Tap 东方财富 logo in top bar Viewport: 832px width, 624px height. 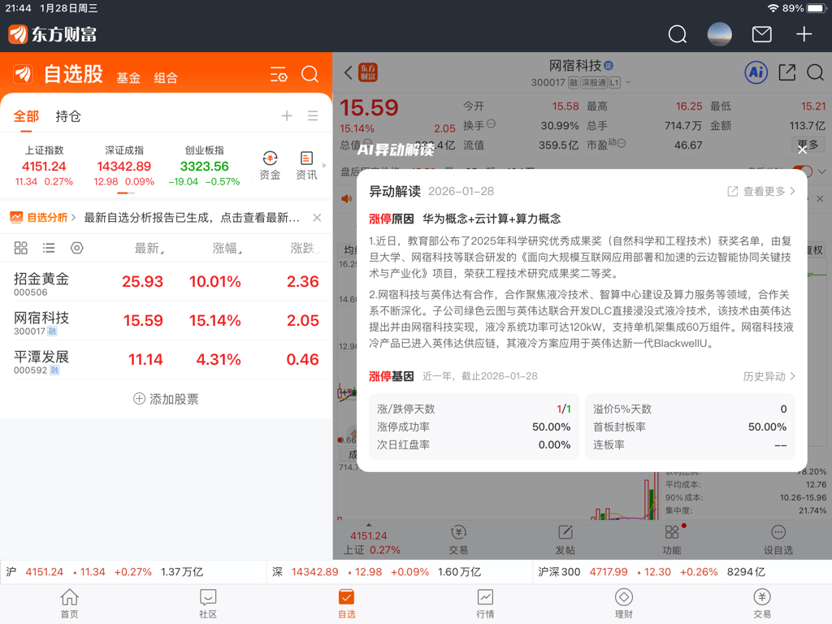tap(53, 34)
